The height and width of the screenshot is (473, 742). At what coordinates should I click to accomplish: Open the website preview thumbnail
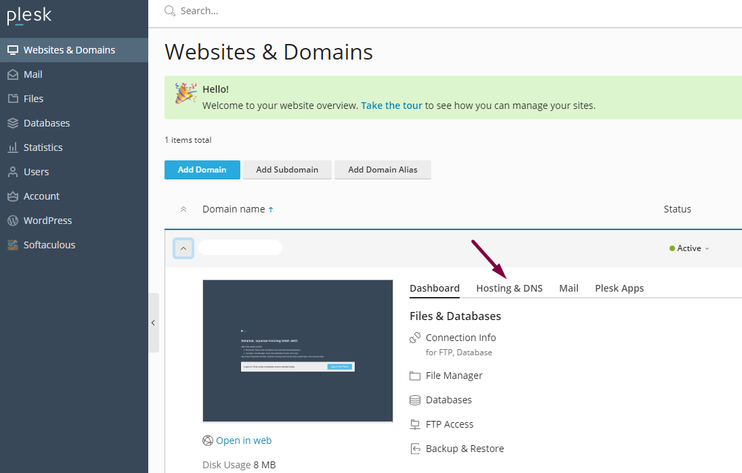pyautogui.click(x=298, y=351)
